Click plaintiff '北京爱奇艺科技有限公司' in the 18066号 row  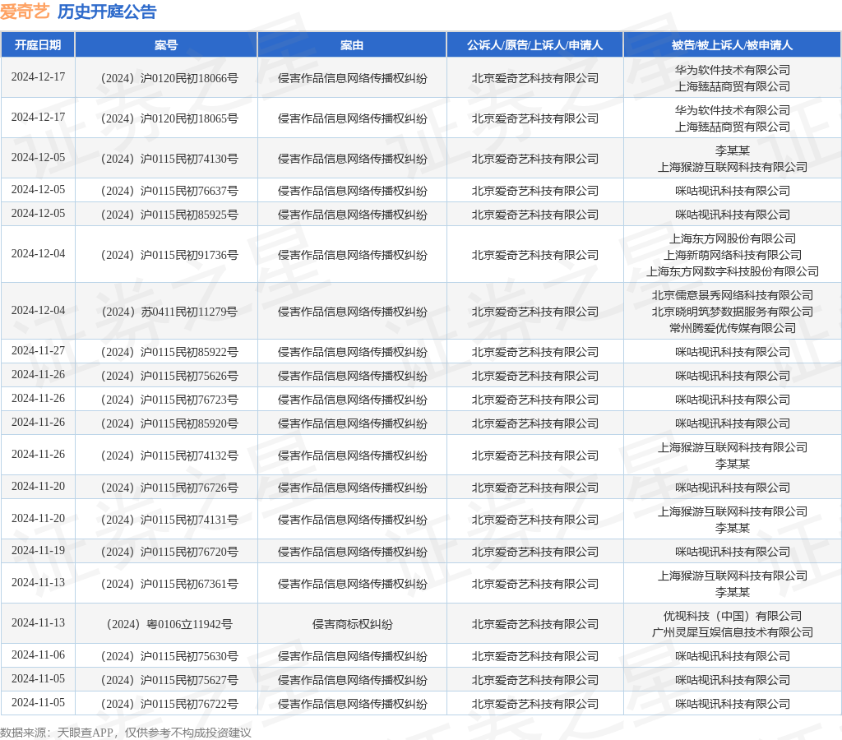(534, 78)
